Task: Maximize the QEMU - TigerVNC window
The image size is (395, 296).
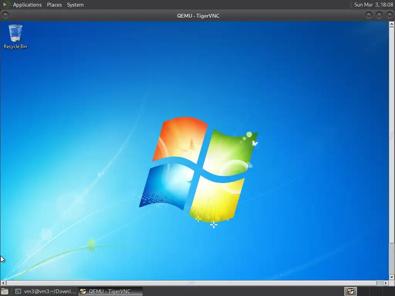Action: click(379, 15)
